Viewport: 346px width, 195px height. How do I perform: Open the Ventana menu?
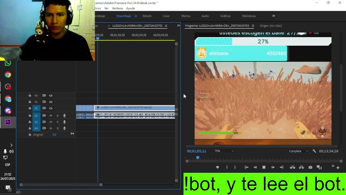[x=117, y=8]
